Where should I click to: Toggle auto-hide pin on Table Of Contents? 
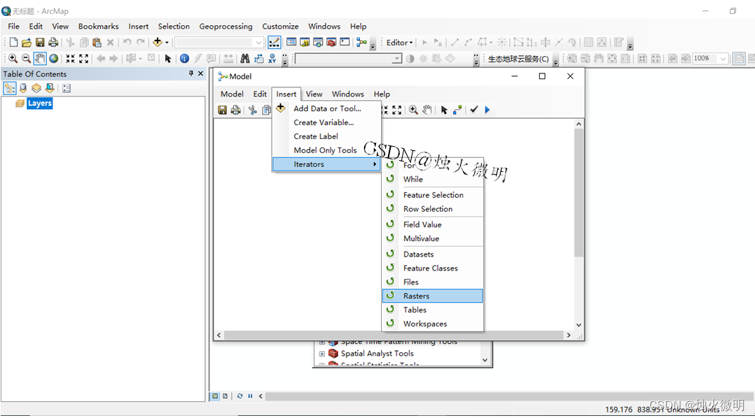click(x=191, y=73)
